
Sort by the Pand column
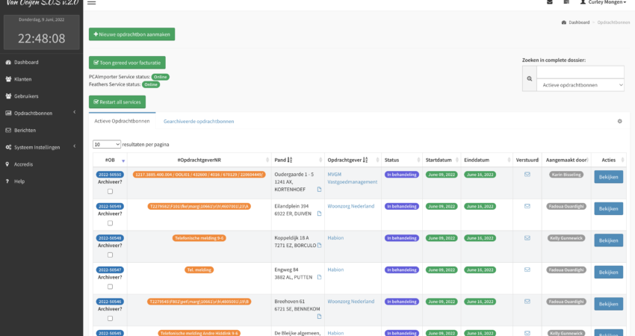point(297,161)
